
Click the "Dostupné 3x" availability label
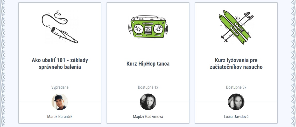pos(236,87)
